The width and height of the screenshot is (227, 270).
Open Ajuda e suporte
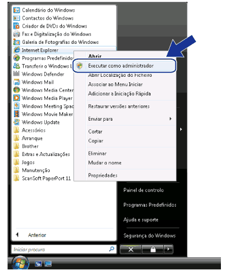(x=141, y=219)
